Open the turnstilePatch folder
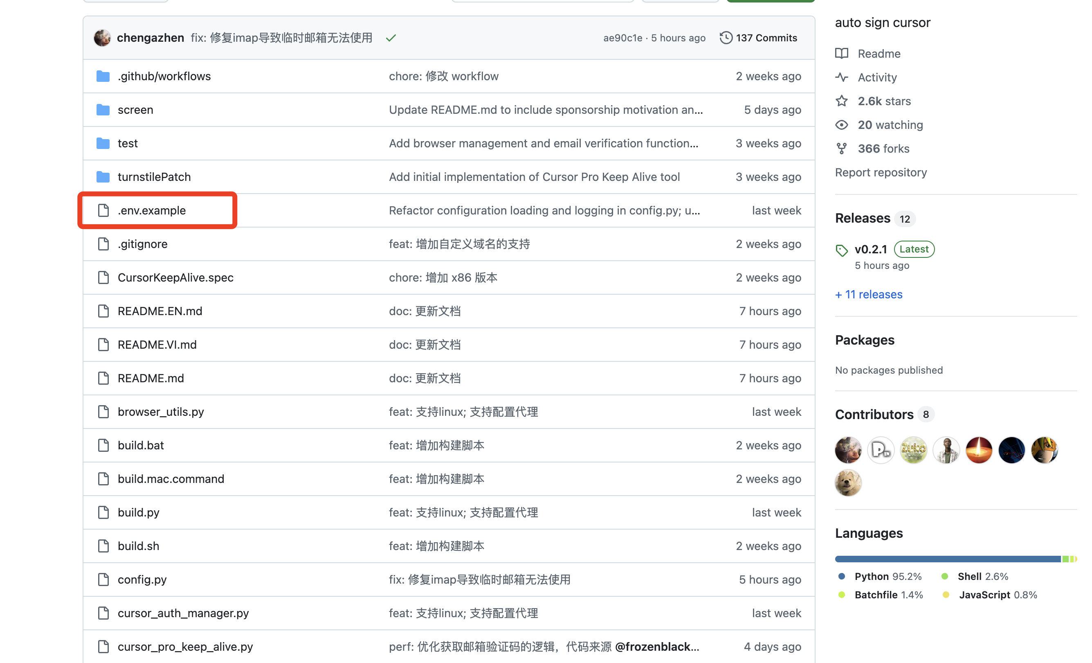The image size is (1092, 663). [154, 177]
